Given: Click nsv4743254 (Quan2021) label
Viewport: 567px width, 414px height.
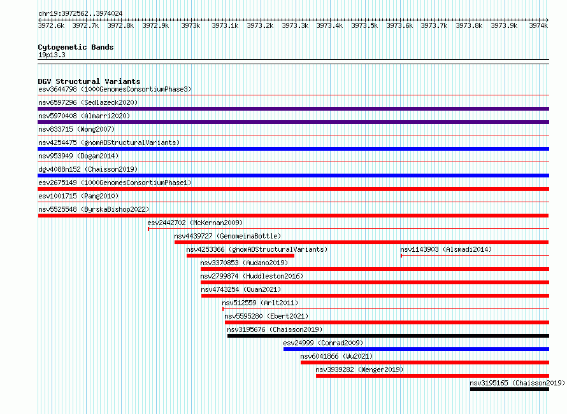Looking at the screenshot, I should click(241, 289).
